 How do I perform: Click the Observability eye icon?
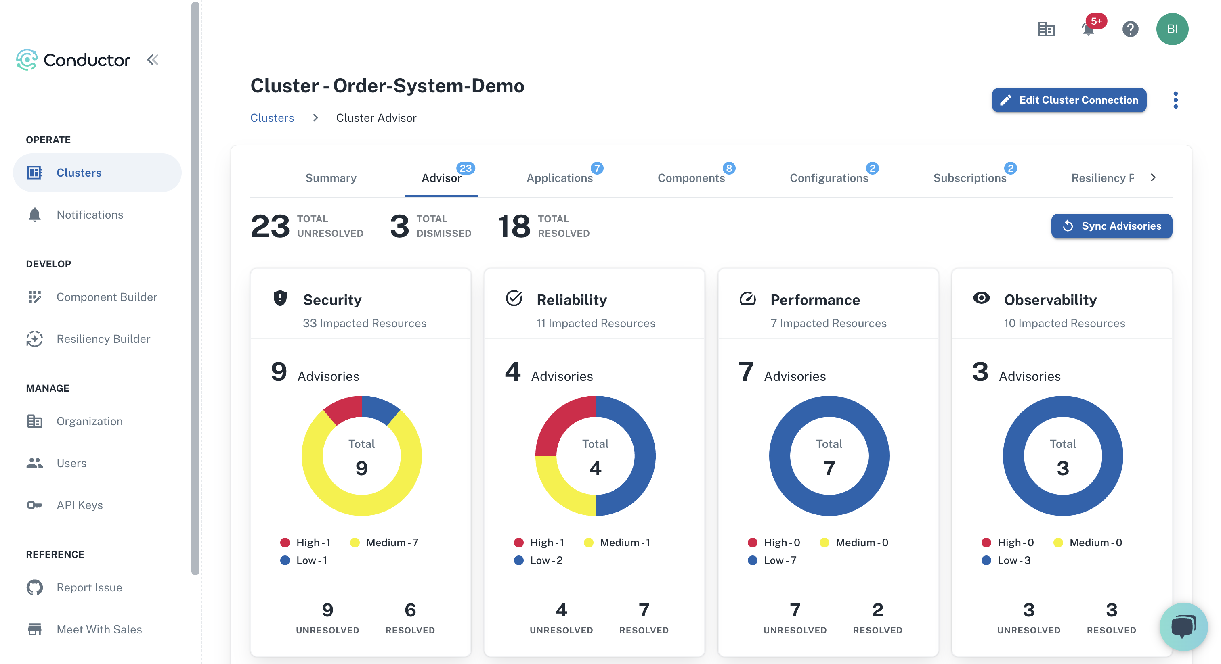click(x=982, y=299)
